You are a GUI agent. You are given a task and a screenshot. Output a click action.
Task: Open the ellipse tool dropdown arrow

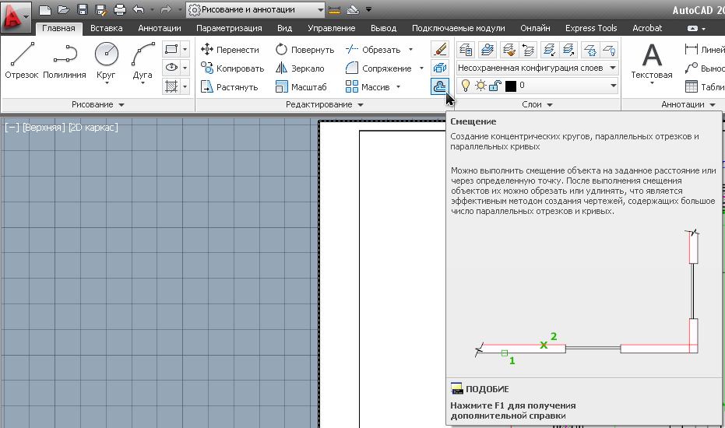[185, 68]
